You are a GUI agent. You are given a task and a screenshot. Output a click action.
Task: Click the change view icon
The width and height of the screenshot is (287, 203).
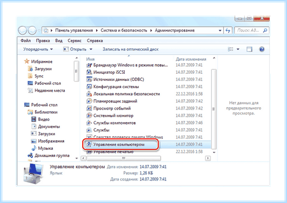click(x=231, y=49)
